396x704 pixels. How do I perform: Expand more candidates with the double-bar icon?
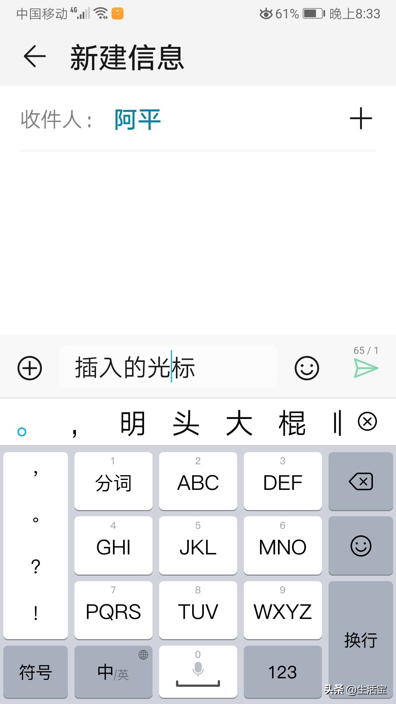coord(337,422)
